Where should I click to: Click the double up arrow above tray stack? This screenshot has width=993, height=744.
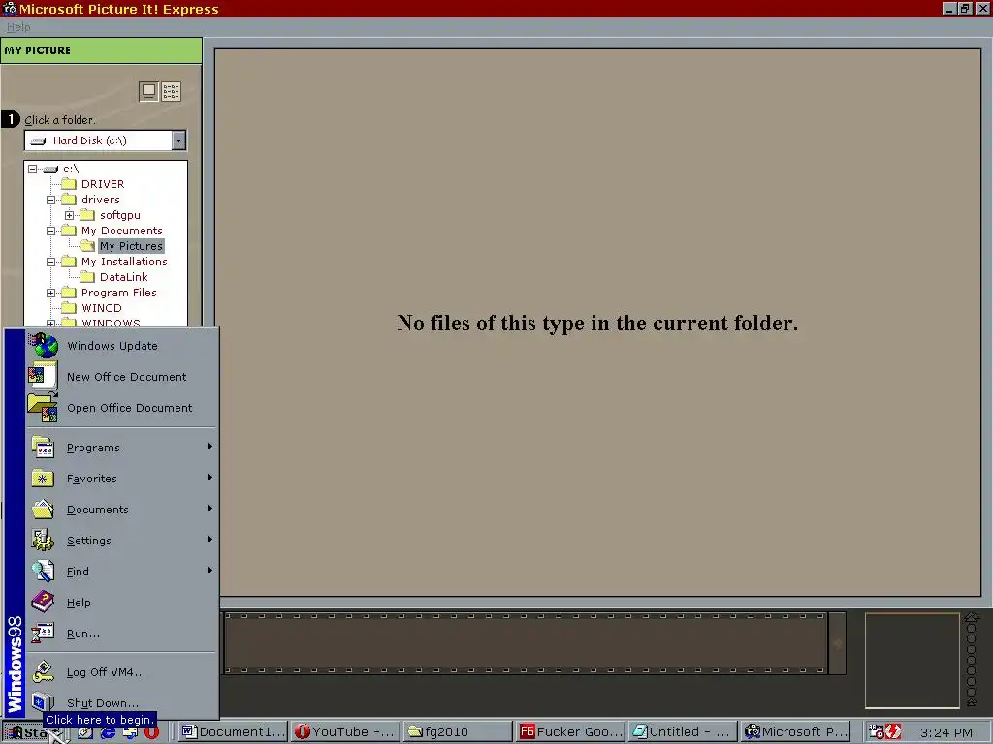(972, 618)
